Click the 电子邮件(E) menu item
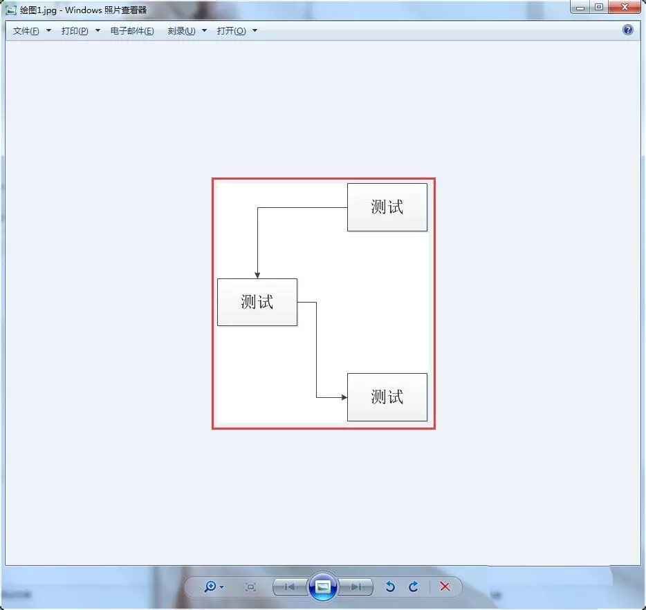Image resolution: width=646 pixels, height=610 pixels. click(x=132, y=31)
